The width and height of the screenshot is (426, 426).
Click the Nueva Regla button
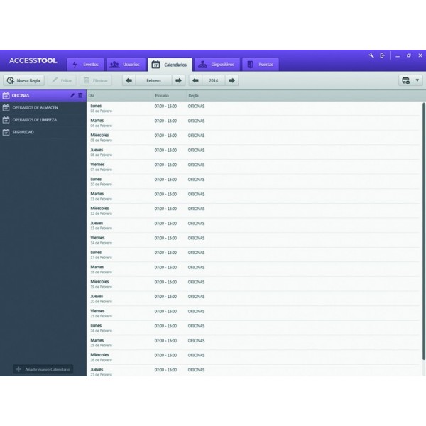tap(24, 80)
